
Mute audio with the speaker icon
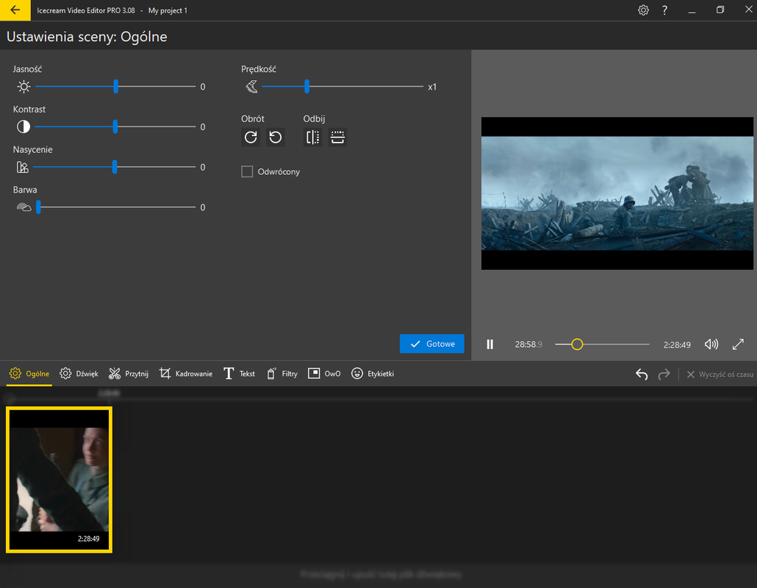(x=711, y=344)
